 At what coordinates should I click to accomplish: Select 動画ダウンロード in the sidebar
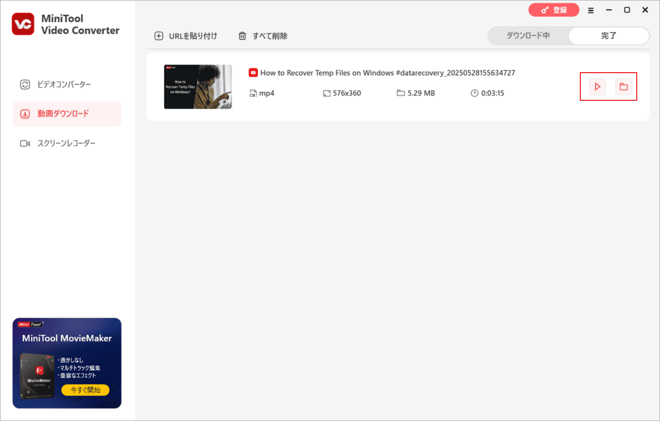67,114
